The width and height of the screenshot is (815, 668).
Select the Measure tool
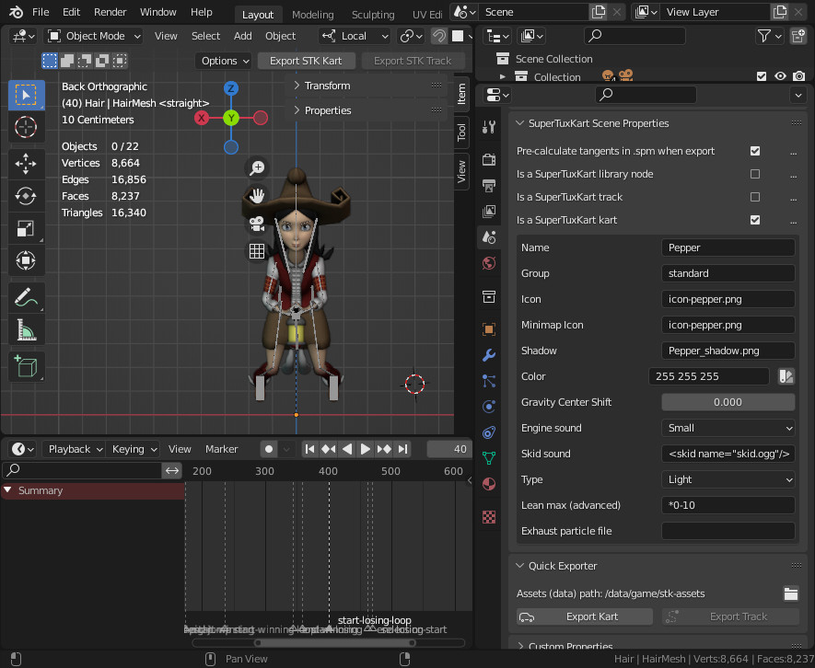(26, 329)
